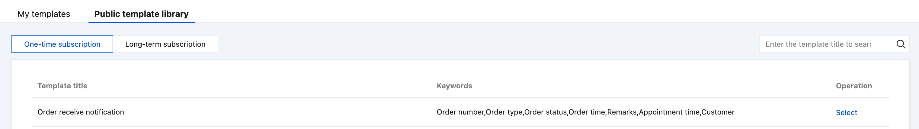
Task: Open the Public template library tab
Action: 141,14
